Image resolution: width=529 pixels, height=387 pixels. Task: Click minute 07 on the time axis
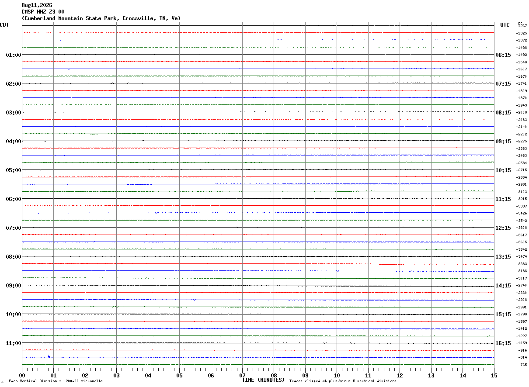coord(242,375)
